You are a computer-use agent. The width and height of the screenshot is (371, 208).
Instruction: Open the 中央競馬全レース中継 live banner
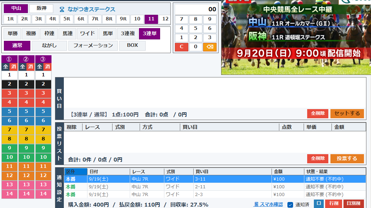coord(296,38)
